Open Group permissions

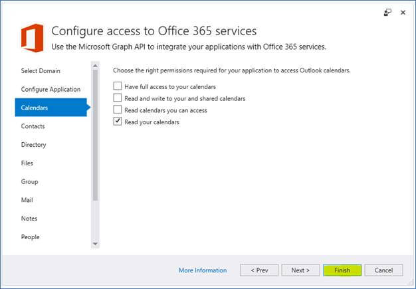29,181
